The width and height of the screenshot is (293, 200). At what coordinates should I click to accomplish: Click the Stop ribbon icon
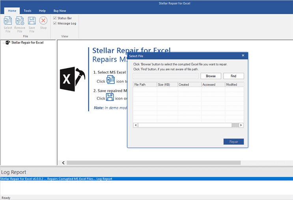click(x=43, y=22)
